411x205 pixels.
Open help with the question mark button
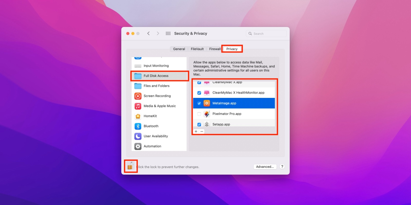(282, 167)
